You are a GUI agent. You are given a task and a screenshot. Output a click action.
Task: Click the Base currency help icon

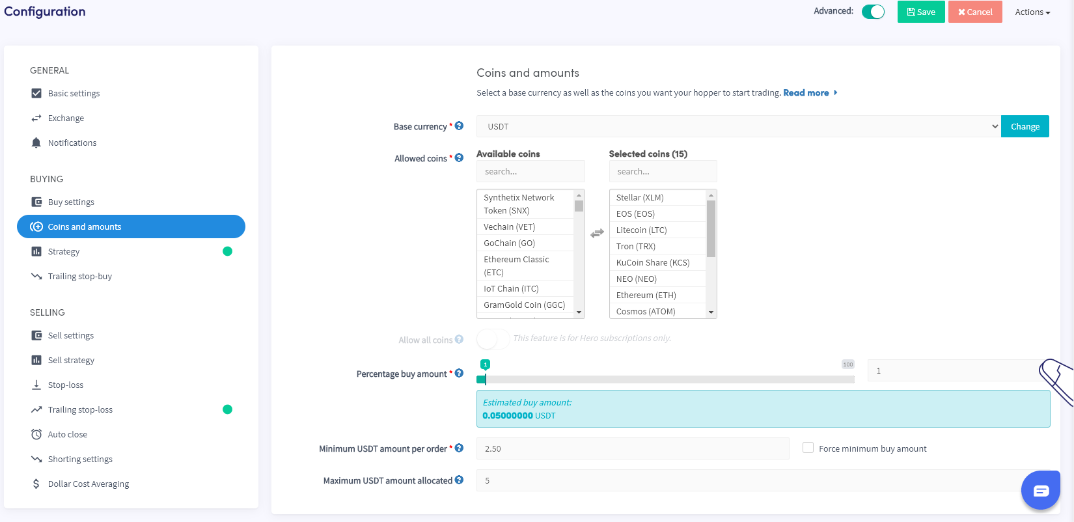click(459, 126)
